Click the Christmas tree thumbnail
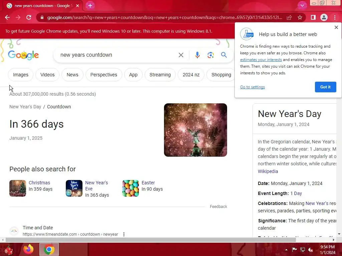This screenshot has height=256, width=342. click(18, 188)
